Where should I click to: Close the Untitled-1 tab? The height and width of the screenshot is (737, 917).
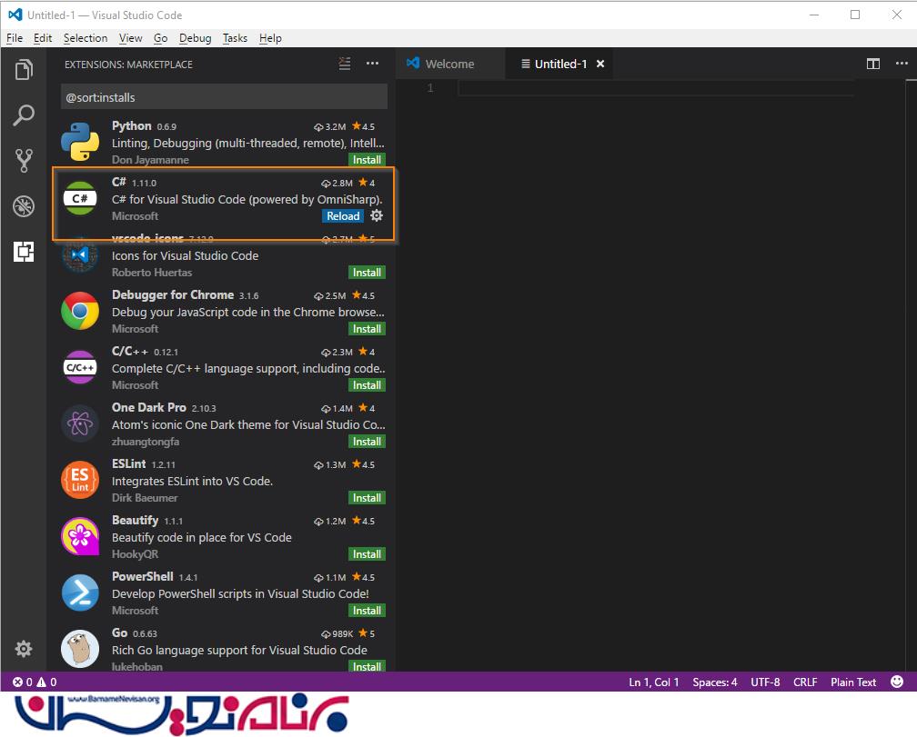coord(600,64)
